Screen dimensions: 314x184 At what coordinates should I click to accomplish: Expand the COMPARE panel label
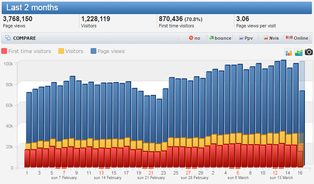(24, 38)
